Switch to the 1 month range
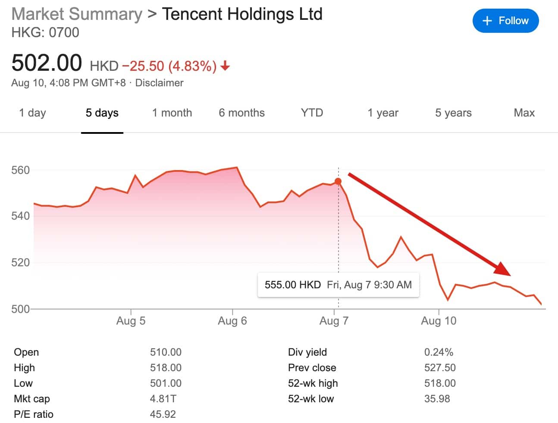Screen dimensions: 558x423 click(172, 113)
